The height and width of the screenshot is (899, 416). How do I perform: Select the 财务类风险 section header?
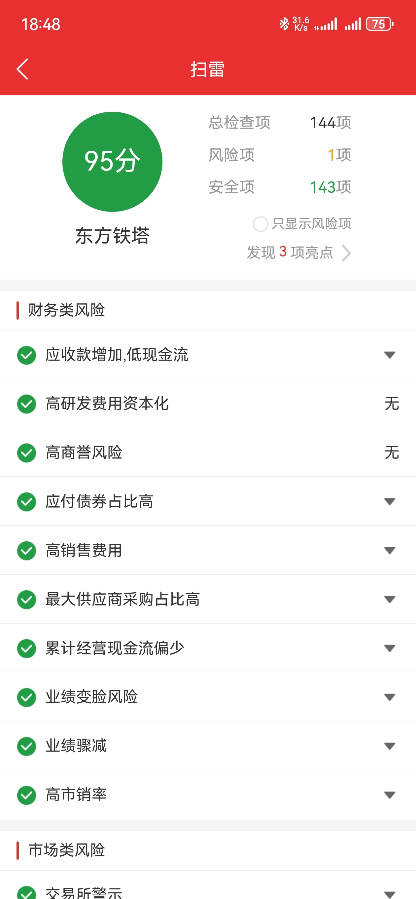pyautogui.click(x=67, y=310)
